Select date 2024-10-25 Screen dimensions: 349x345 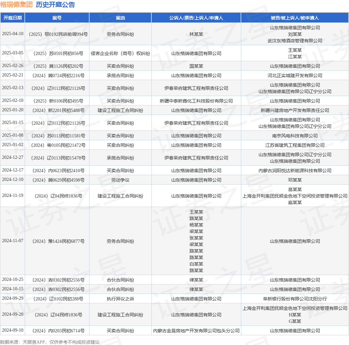tap(13, 279)
